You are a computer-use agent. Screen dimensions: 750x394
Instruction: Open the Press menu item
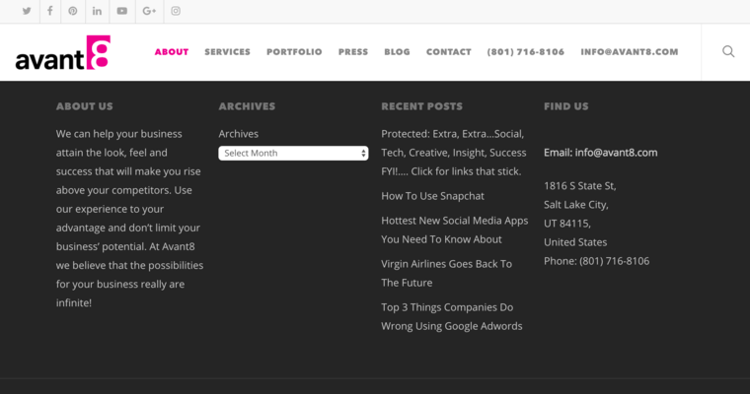pos(353,52)
